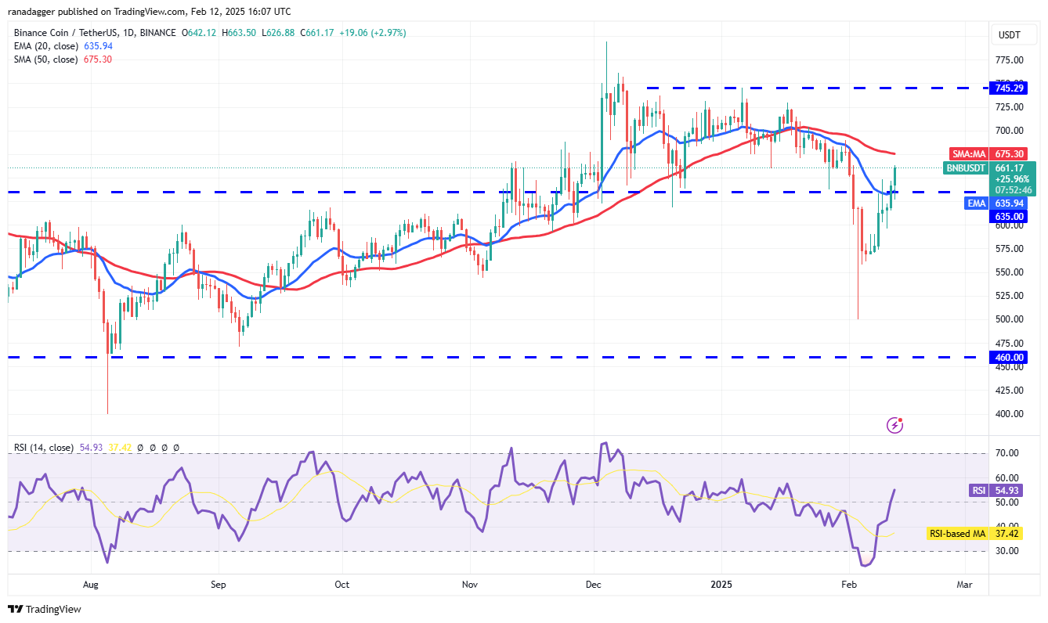Viewport: 1048px width, 623px height.
Task: Toggle the 745.29 resistance level label
Action: coord(1008,88)
